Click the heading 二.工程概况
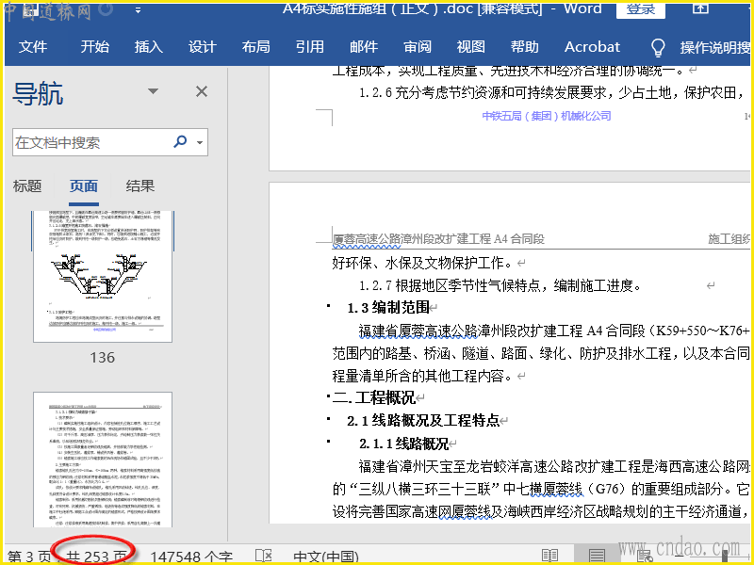The height and width of the screenshot is (565, 754). (373, 397)
